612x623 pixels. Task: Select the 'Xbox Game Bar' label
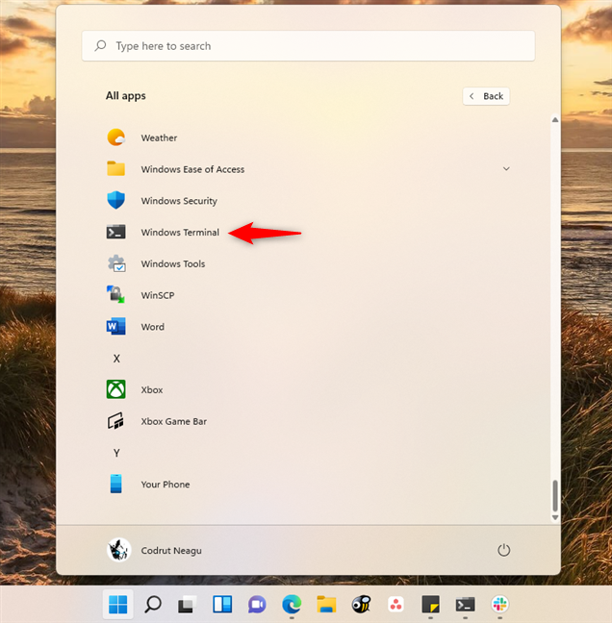(x=174, y=421)
